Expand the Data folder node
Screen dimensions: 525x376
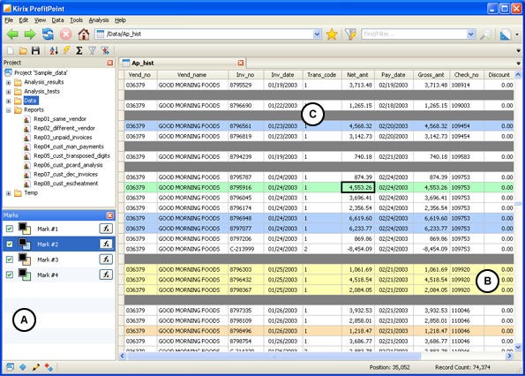click(x=8, y=101)
